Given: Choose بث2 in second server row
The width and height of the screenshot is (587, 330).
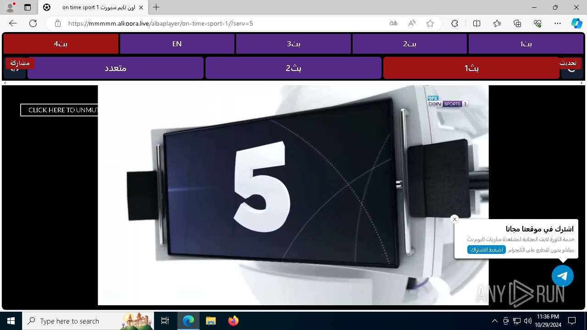Looking at the screenshot, I should pyautogui.click(x=293, y=68).
